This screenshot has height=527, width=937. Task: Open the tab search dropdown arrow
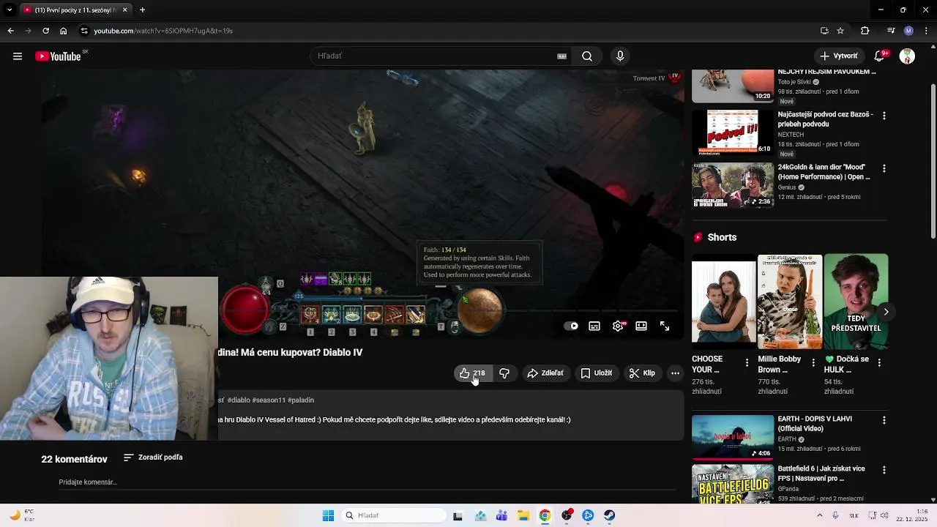click(x=10, y=10)
